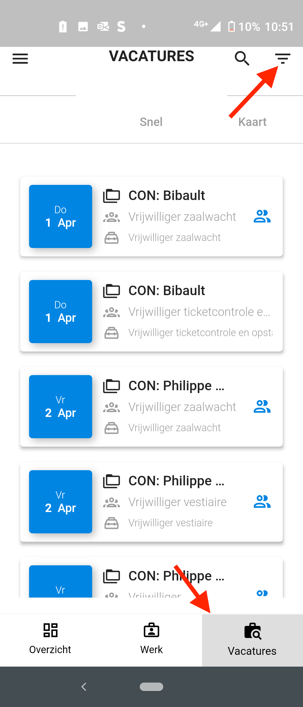The image size is (303, 707).
Task: Tap the Vacatures label in bottom bar
Action: click(252, 651)
